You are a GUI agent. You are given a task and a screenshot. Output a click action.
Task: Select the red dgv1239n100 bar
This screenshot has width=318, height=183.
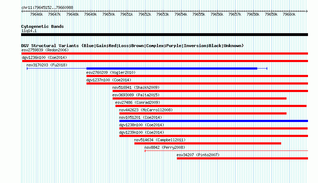214,136
